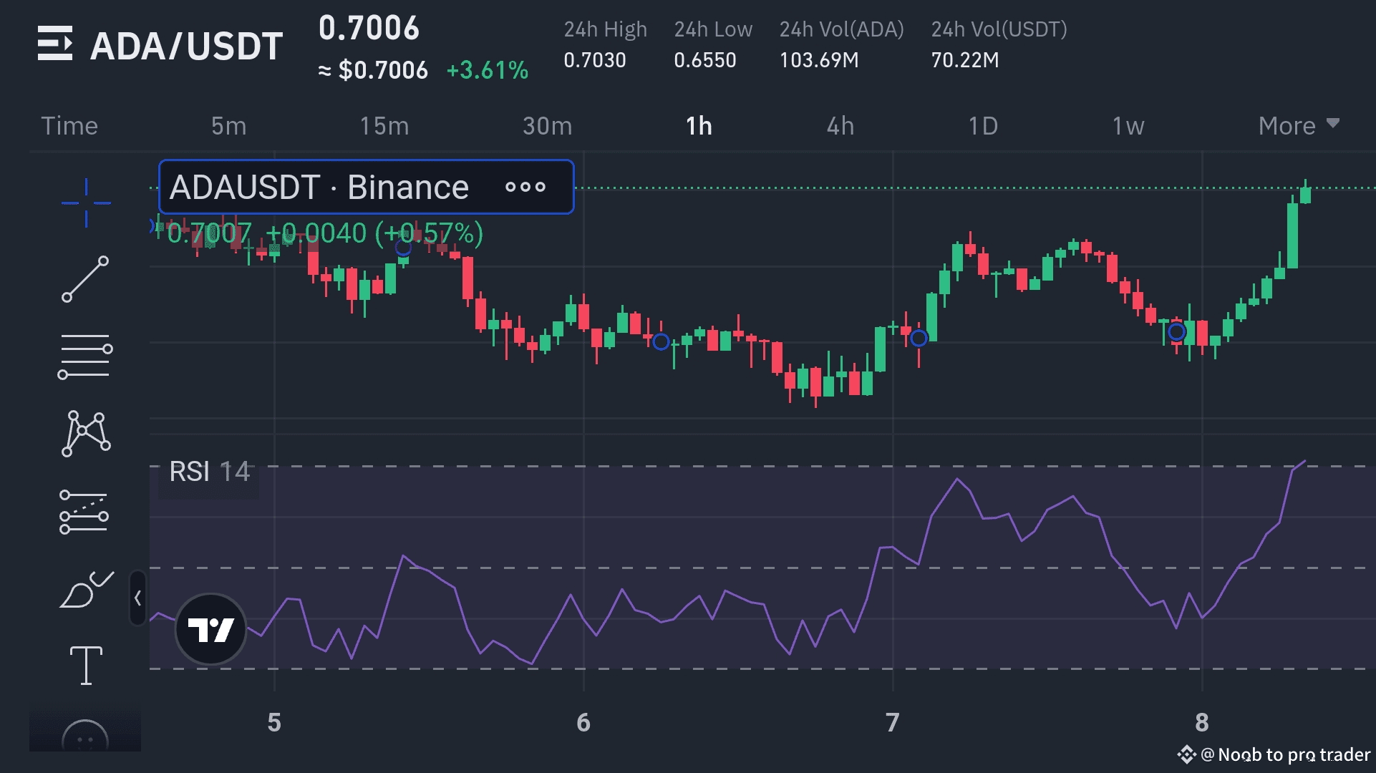
Task: Open the forecasting and measurement tool
Action: pyautogui.click(x=84, y=512)
